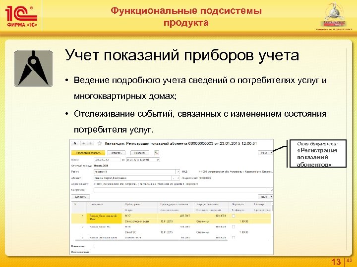
Task: Click the open-link icon in the Контролер field
Action: tap(272, 190)
